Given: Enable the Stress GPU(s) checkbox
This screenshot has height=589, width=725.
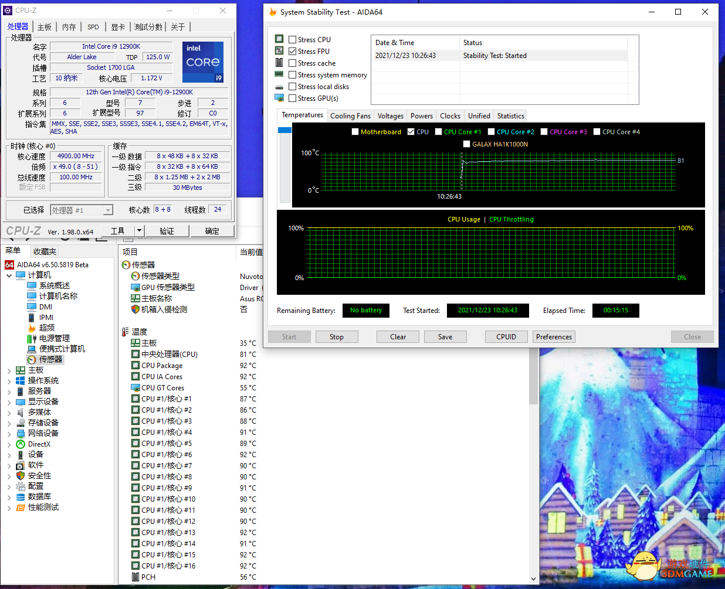Looking at the screenshot, I should pyautogui.click(x=292, y=98).
